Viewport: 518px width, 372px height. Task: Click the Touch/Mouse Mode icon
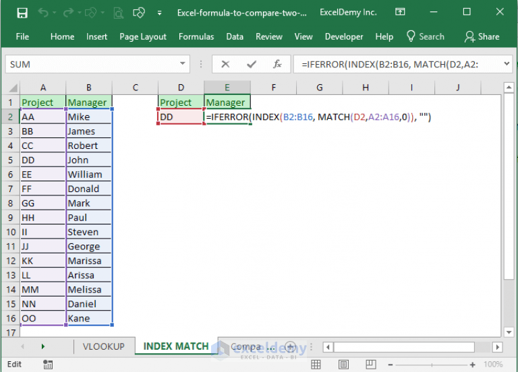click(139, 13)
